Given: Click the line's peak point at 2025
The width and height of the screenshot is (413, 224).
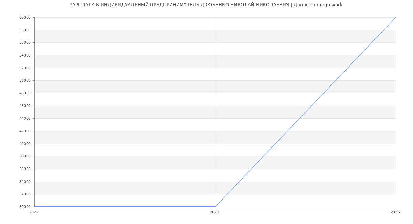Looking at the screenshot, I should point(395,18).
